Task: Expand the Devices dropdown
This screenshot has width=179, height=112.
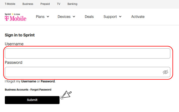Action: pyautogui.click(x=66, y=17)
